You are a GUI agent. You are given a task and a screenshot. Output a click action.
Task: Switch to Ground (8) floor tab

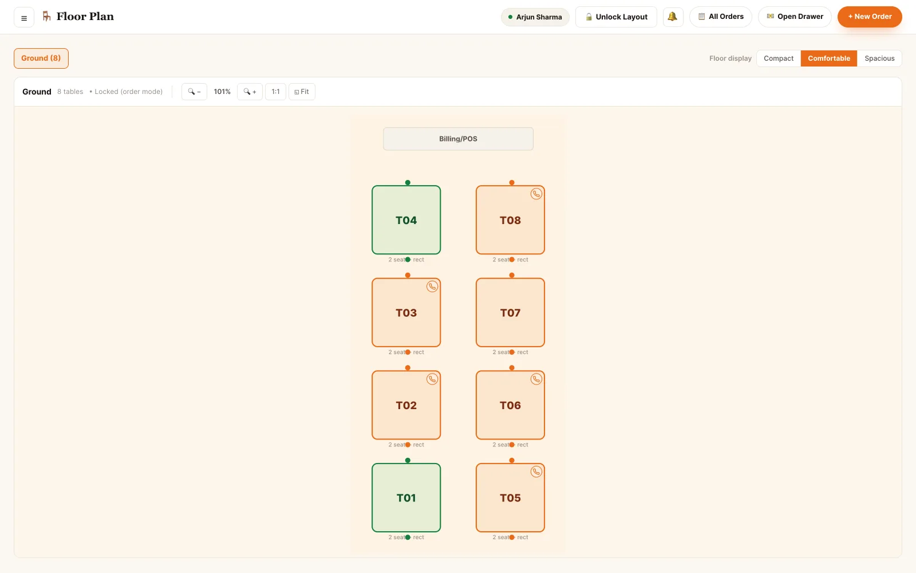coord(41,58)
